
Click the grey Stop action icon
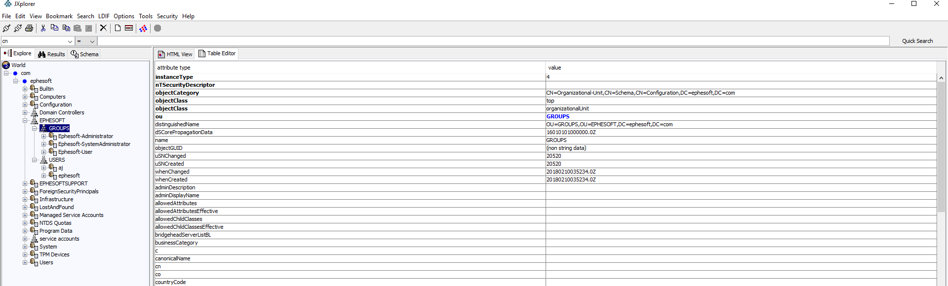click(x=158, y=28)
